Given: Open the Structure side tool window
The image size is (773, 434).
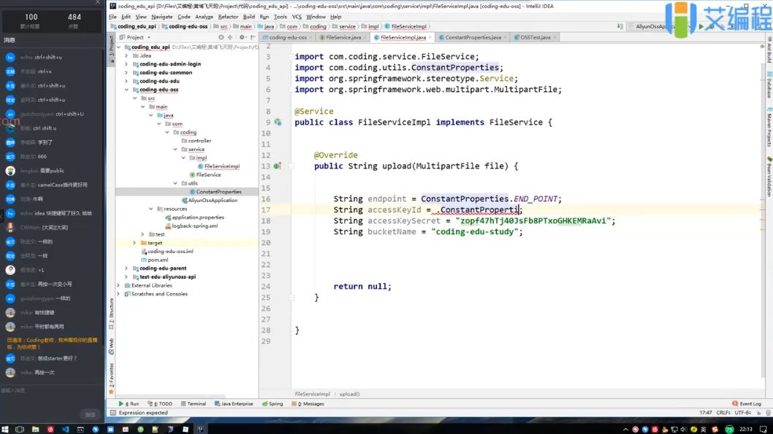Looking at the screenshot, I should point(111,314).
